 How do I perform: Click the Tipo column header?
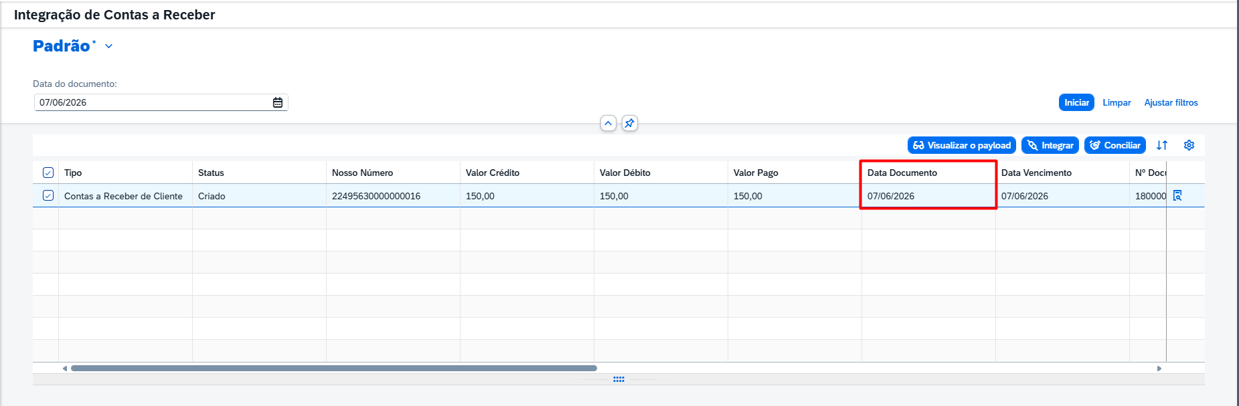(125, 173)
